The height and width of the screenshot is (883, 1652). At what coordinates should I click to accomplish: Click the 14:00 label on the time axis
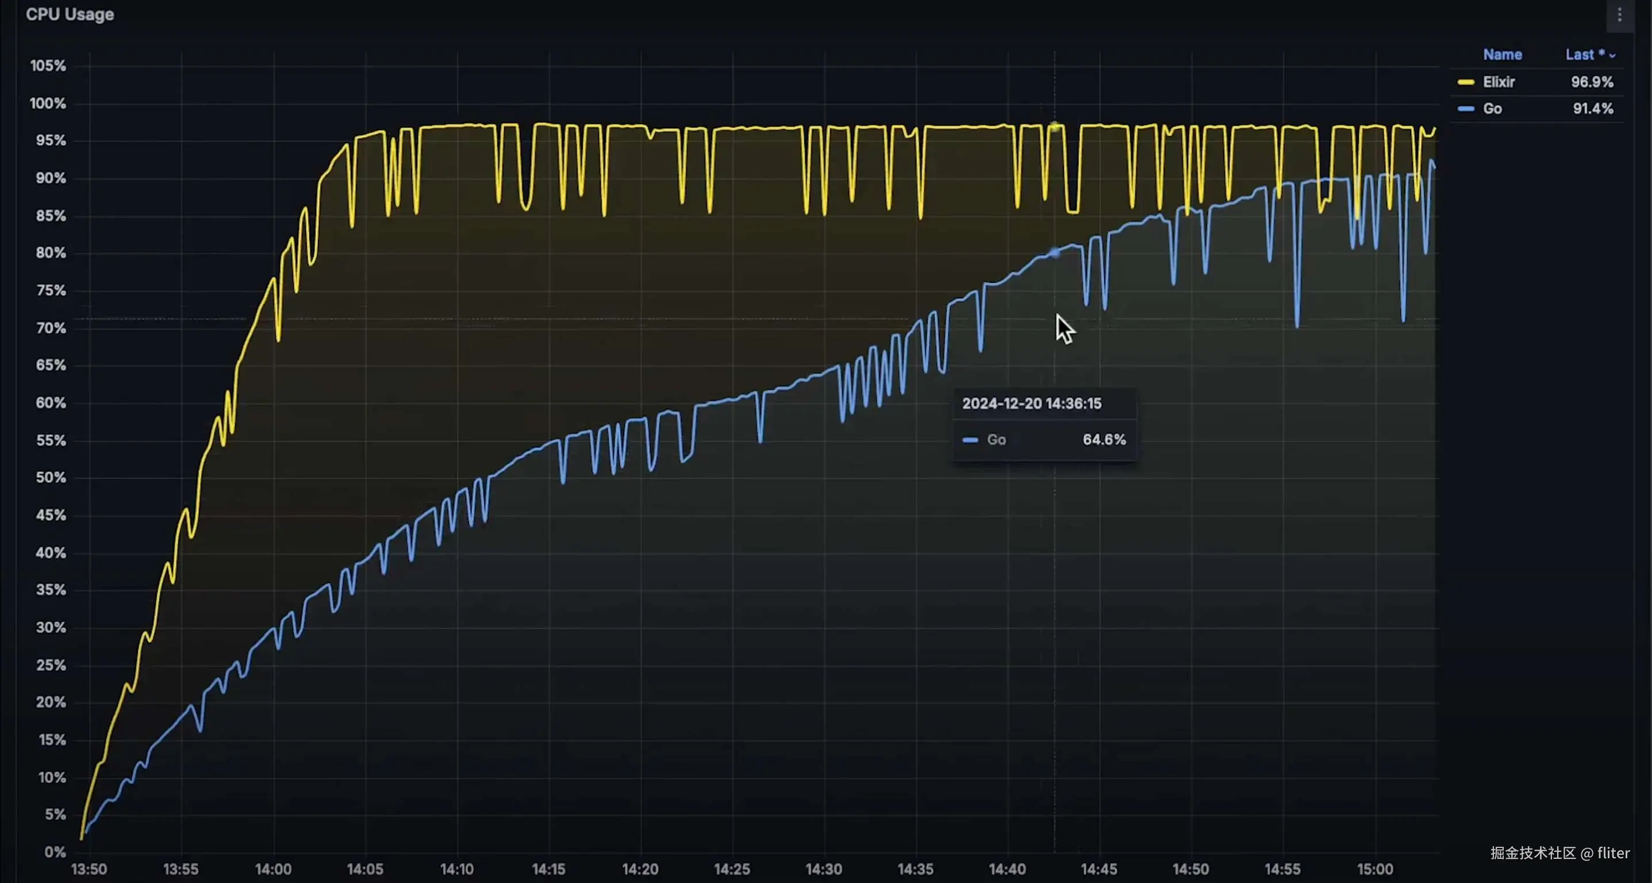[273, 869]
